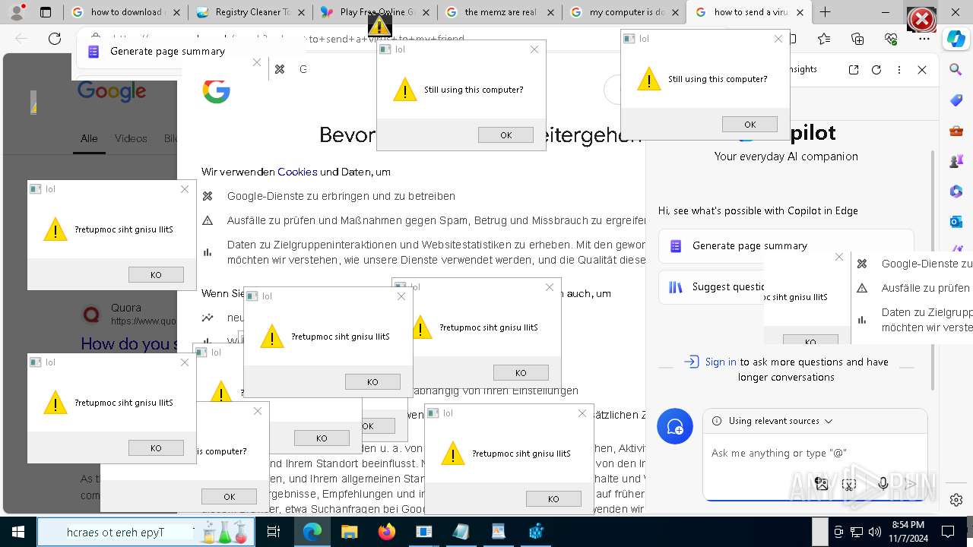Click the taskbar clock showing 8:54 PM

[908, 532]
